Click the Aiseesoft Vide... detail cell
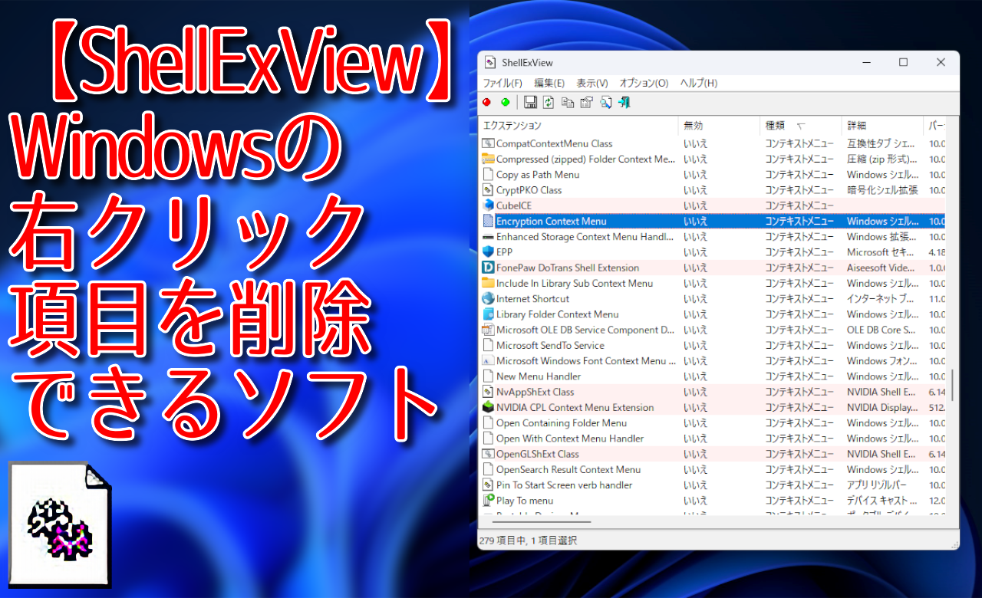Image resolution: width=982 pixels, height=598 pixels. [x=881, y=268]
